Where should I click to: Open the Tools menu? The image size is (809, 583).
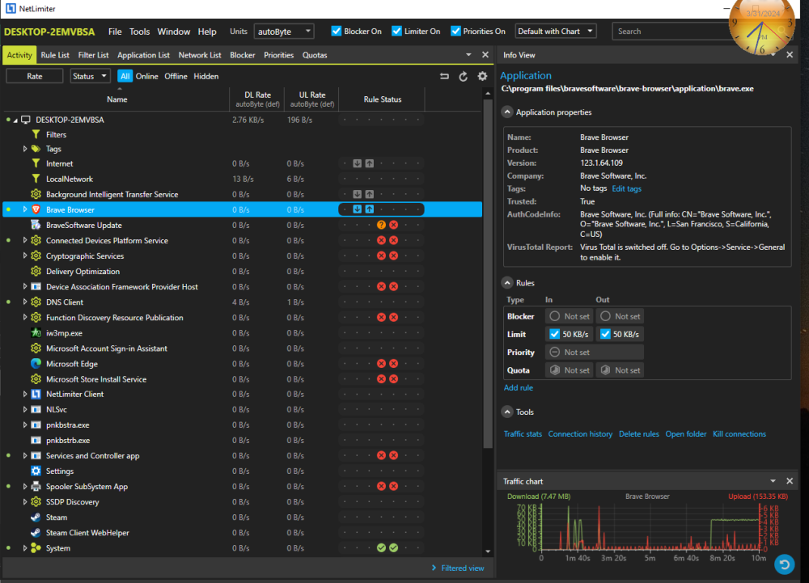[140, 32]
